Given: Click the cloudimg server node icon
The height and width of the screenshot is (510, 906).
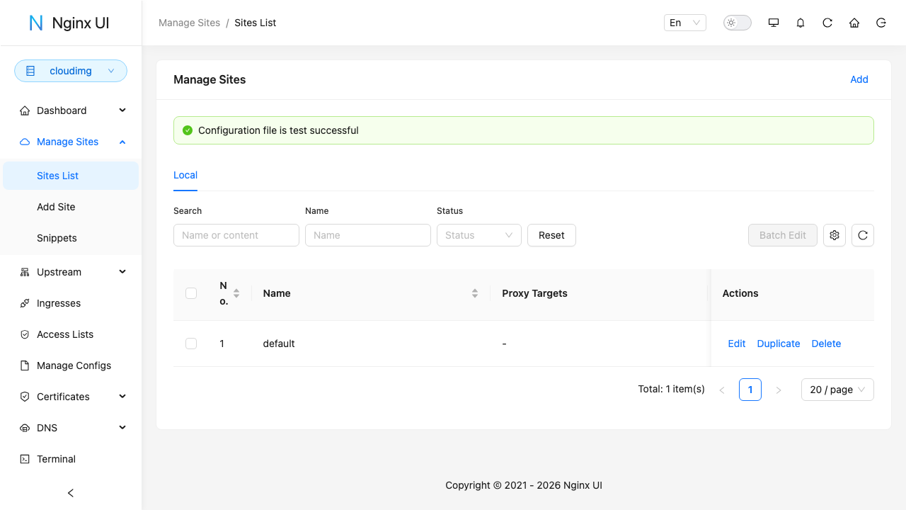Looking at the screenshot, I should pos(30,71).
